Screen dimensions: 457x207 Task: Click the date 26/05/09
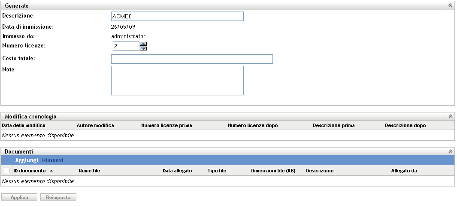[123, 27]
